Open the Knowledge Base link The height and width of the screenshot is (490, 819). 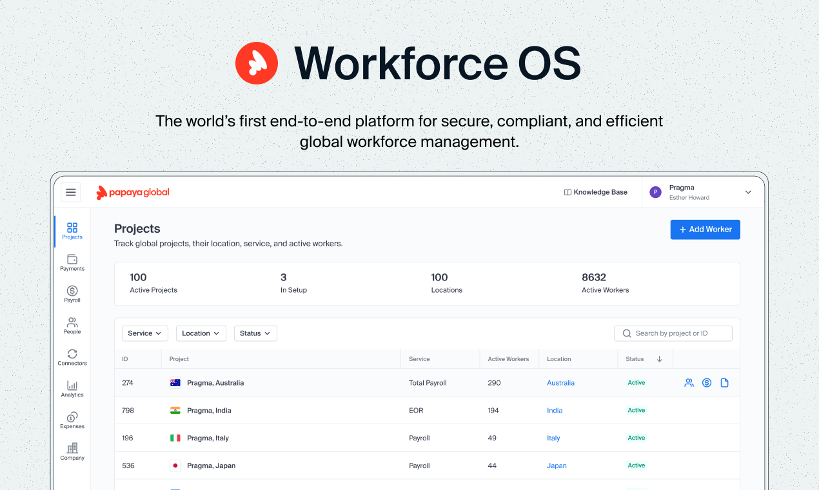(595, 192)
